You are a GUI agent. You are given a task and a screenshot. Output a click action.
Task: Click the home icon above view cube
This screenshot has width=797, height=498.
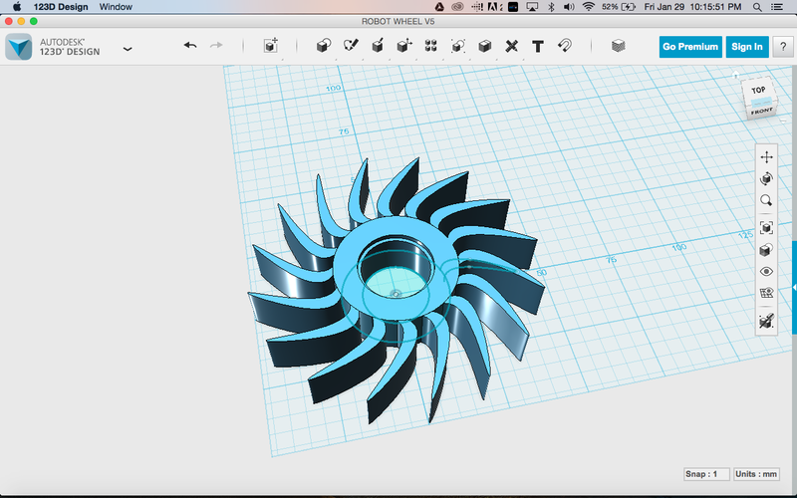(x=735, y=76)
